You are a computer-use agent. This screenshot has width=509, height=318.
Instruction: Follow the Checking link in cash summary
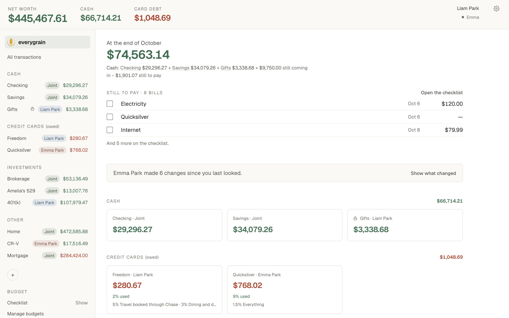tap(130, 68)
